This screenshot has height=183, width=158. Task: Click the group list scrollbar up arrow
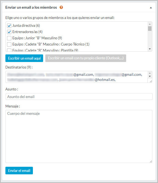click(150, 24)
